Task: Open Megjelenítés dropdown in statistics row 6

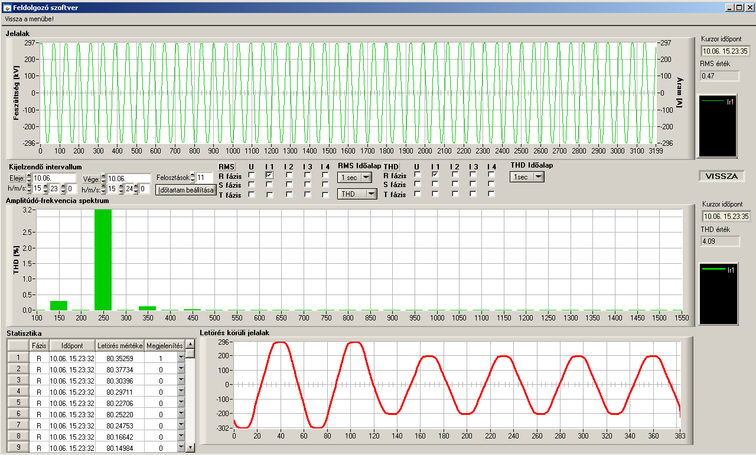Action: tap(181, 414)
